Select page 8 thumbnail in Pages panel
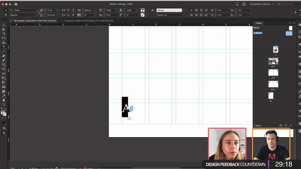Screen dimensions: 301x169 tap(271, 96)
